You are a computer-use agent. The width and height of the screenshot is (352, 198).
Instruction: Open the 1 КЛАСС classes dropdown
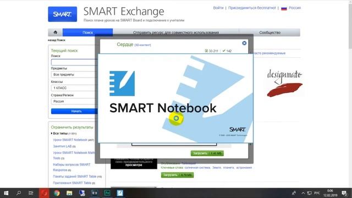coord(74,88)
